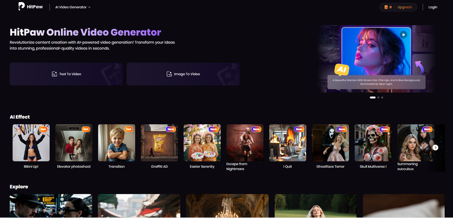Open the Escape from Nightmare thumbnail

245,143
